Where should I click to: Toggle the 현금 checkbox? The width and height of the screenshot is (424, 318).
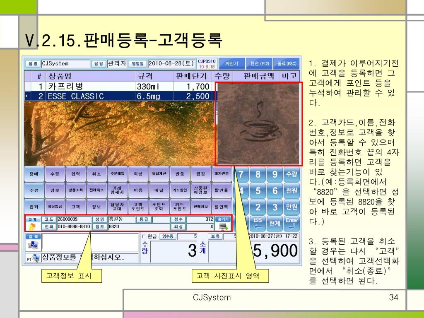(x=144, y=236)
